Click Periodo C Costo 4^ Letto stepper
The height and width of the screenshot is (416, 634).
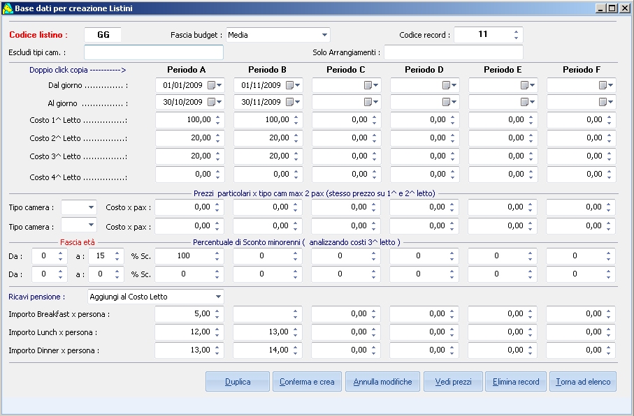(x=375, y=174)
